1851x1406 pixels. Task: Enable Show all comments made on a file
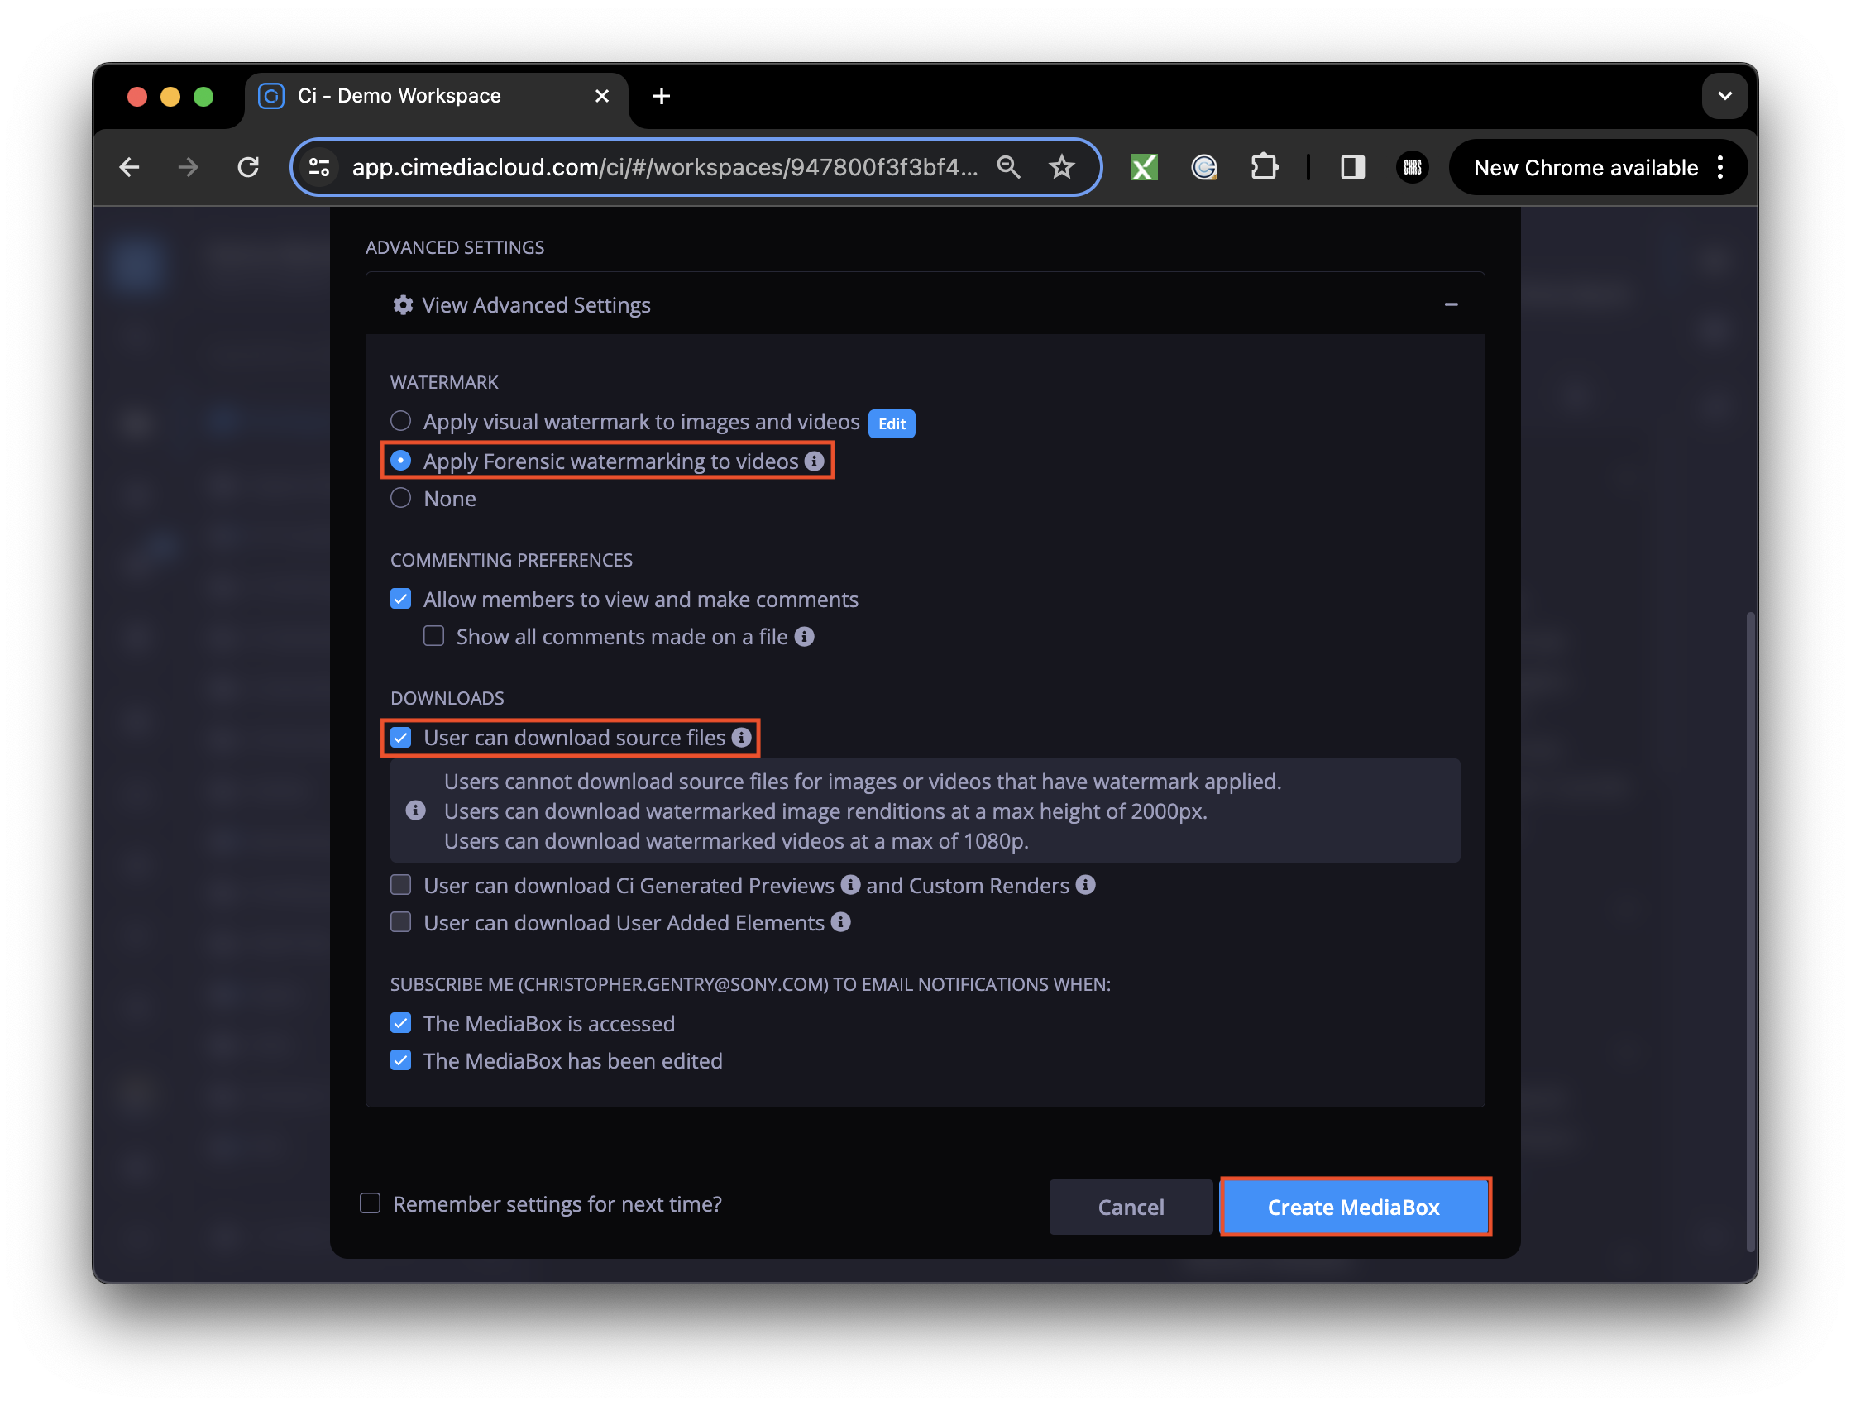(433, 636)
